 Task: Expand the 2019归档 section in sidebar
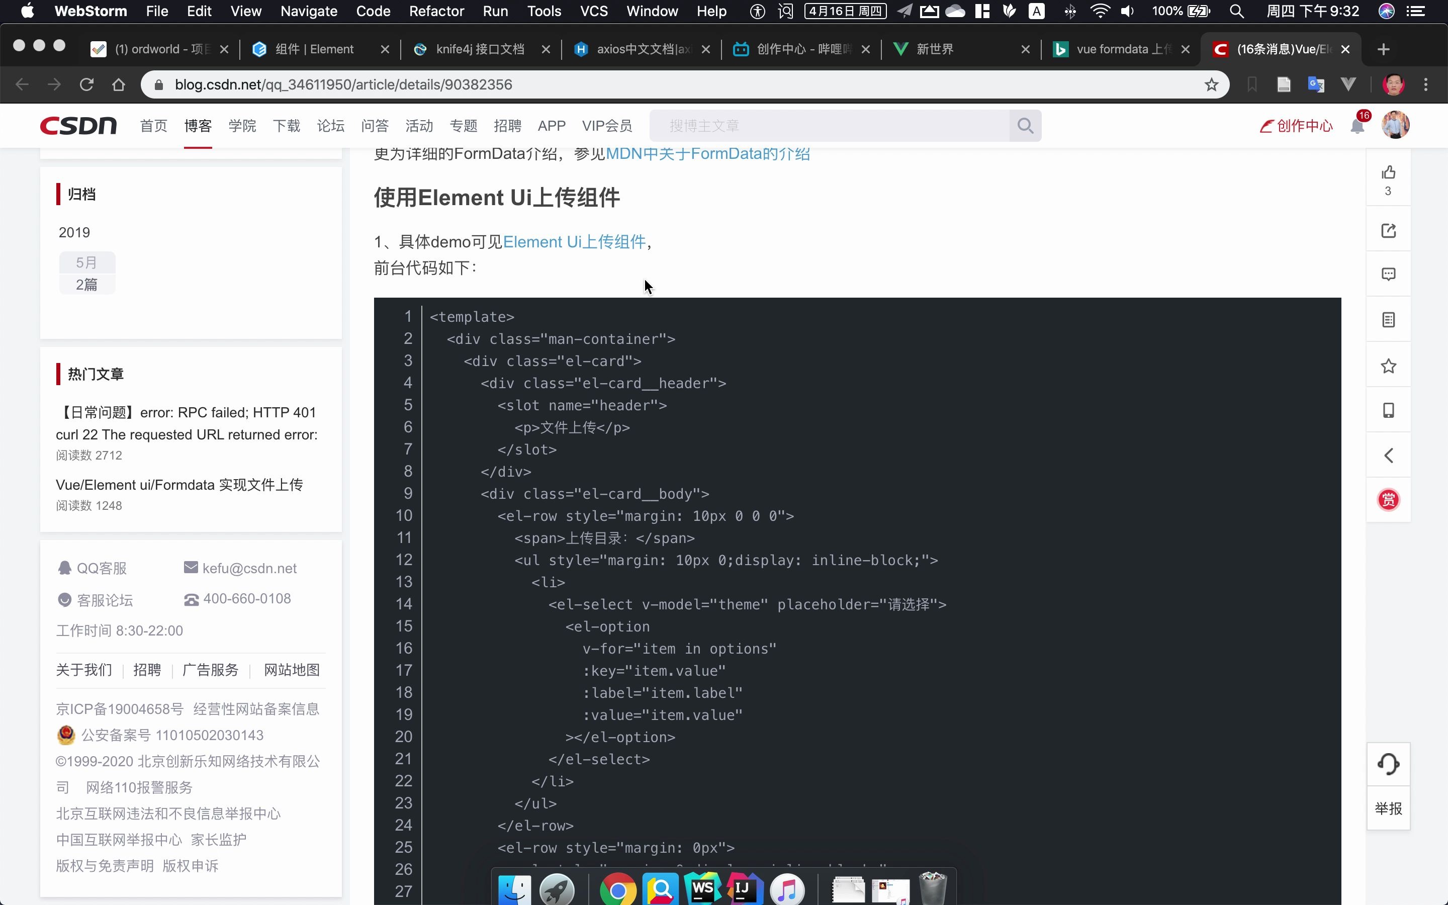[75, 231]
